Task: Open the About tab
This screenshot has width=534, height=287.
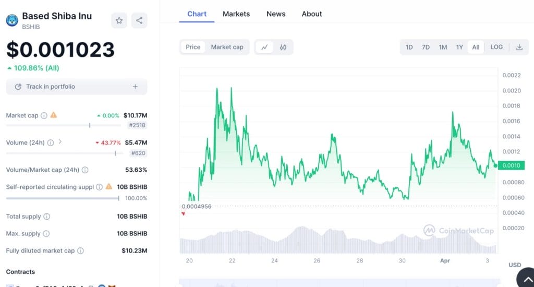Action: [312, 14]
